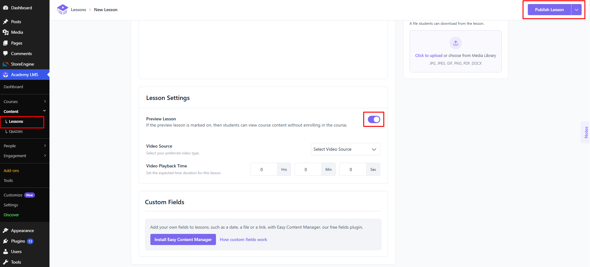This screenshot has width=590, height=267.
Task: Click the Publish Lesson button
Action: [x=549, y=10]
